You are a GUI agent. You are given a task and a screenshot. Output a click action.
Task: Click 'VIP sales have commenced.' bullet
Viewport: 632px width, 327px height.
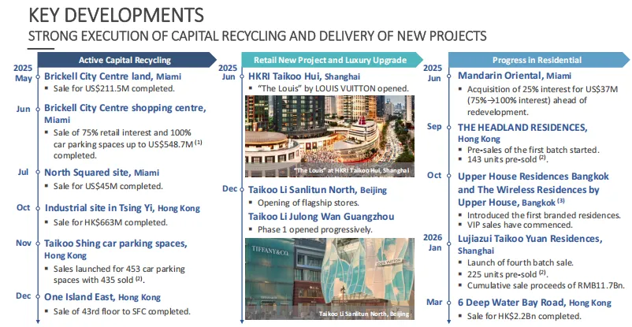519,225
